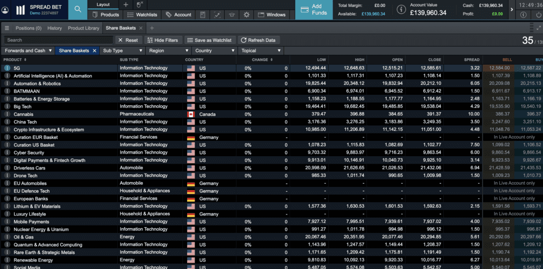Open Forwards and Cash dropdown

pos(29,50)
